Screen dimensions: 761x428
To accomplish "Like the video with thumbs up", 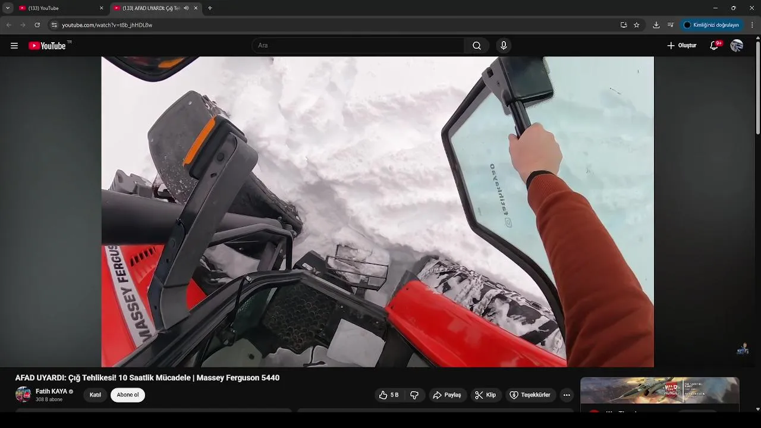I will tap(389, 395).
